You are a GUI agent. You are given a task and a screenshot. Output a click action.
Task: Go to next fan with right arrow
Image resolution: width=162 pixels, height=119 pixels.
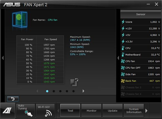coord(84,91)
